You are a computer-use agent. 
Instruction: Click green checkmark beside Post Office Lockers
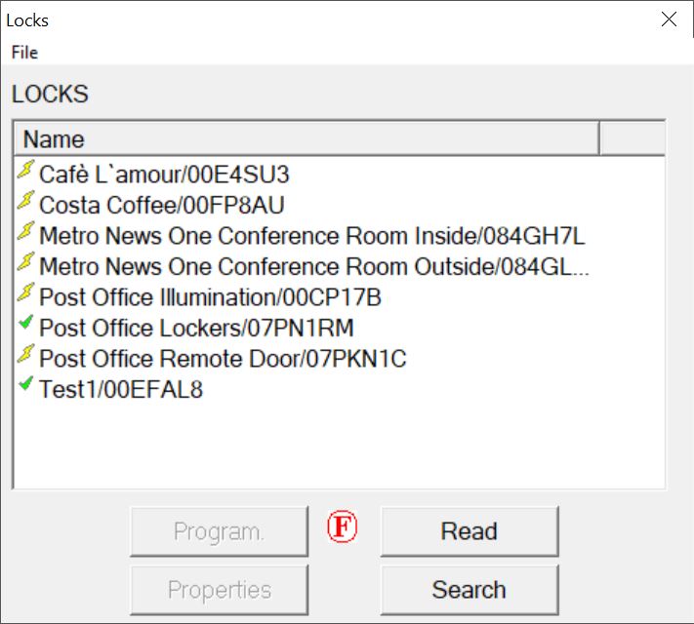[x=26, y=326]
